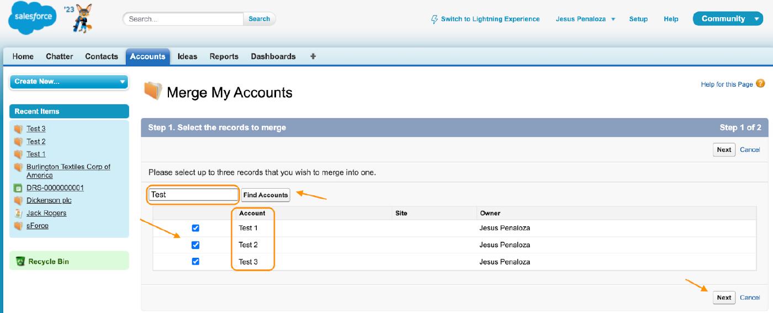Deselect the Test 3 account checkbox
This screenshot has width=773, height=313.
pyautogui.click(x=195, y=262)
